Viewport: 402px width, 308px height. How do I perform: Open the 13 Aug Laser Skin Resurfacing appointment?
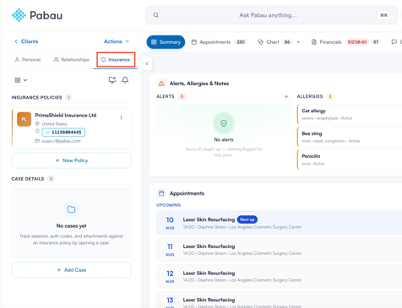[279, 300]
